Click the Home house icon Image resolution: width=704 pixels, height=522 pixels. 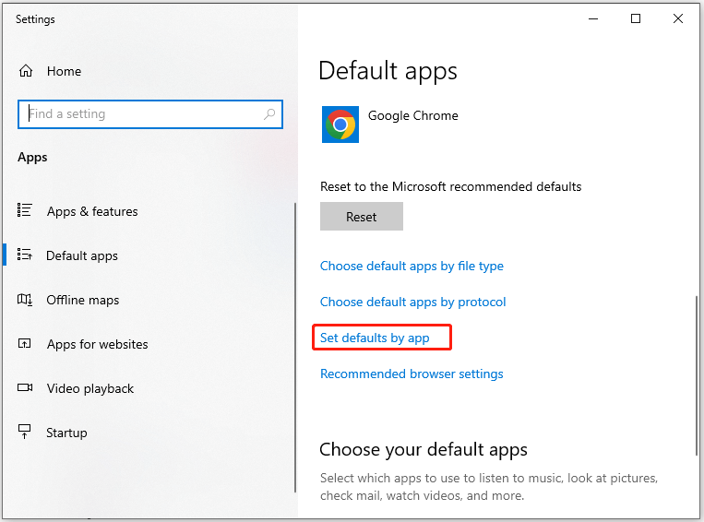[26, 71]
